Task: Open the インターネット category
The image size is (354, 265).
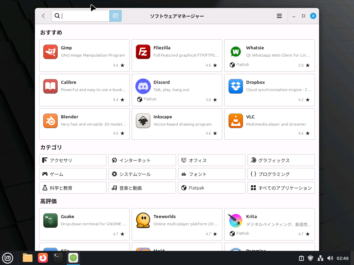Action: 142,160
